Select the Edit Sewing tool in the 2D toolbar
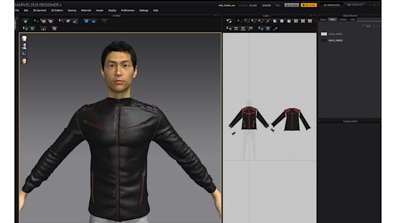This screenshot has width=396, height=223. coord(229,29)
